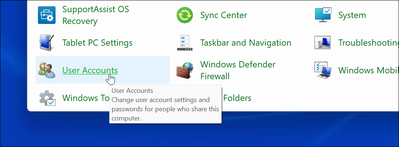399x147 pixels.
Task: Open the SupportAssist OS Recovery link
Action: [x=96, y=15]
